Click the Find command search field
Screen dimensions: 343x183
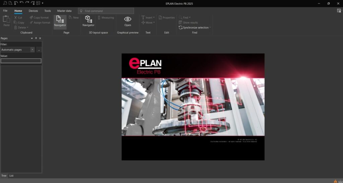coord(106,11)
